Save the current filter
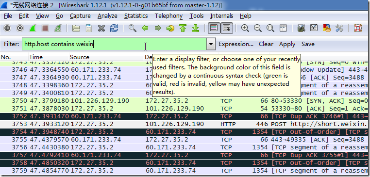Screen dimensions: 370x177 (308, 44)
